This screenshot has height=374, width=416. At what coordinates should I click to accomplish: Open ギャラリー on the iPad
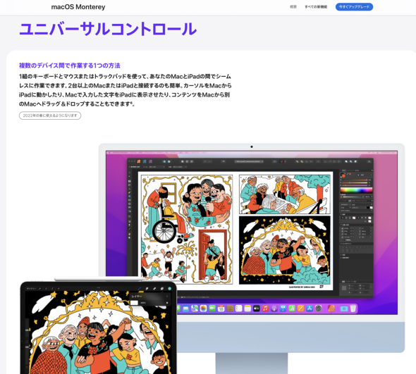[31, 288]
